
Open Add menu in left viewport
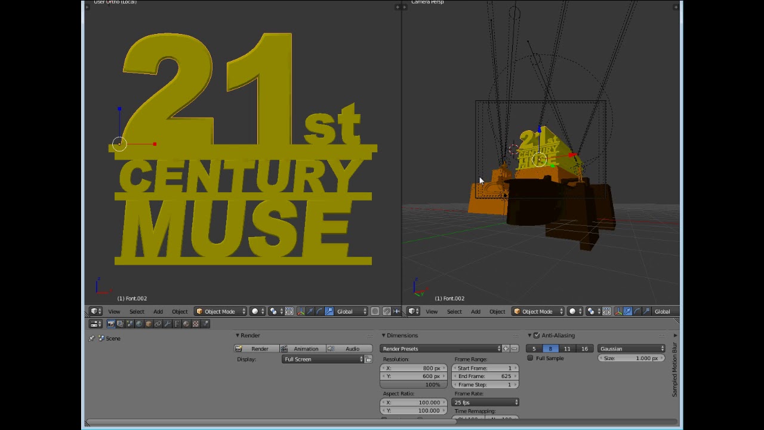(158, 311)
